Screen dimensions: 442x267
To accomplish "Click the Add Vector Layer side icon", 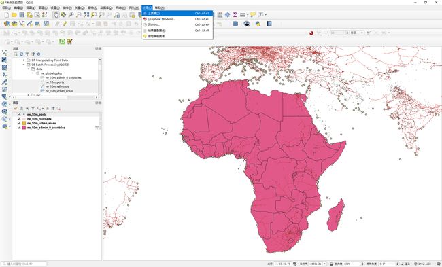I will click(x=5, y=53).
